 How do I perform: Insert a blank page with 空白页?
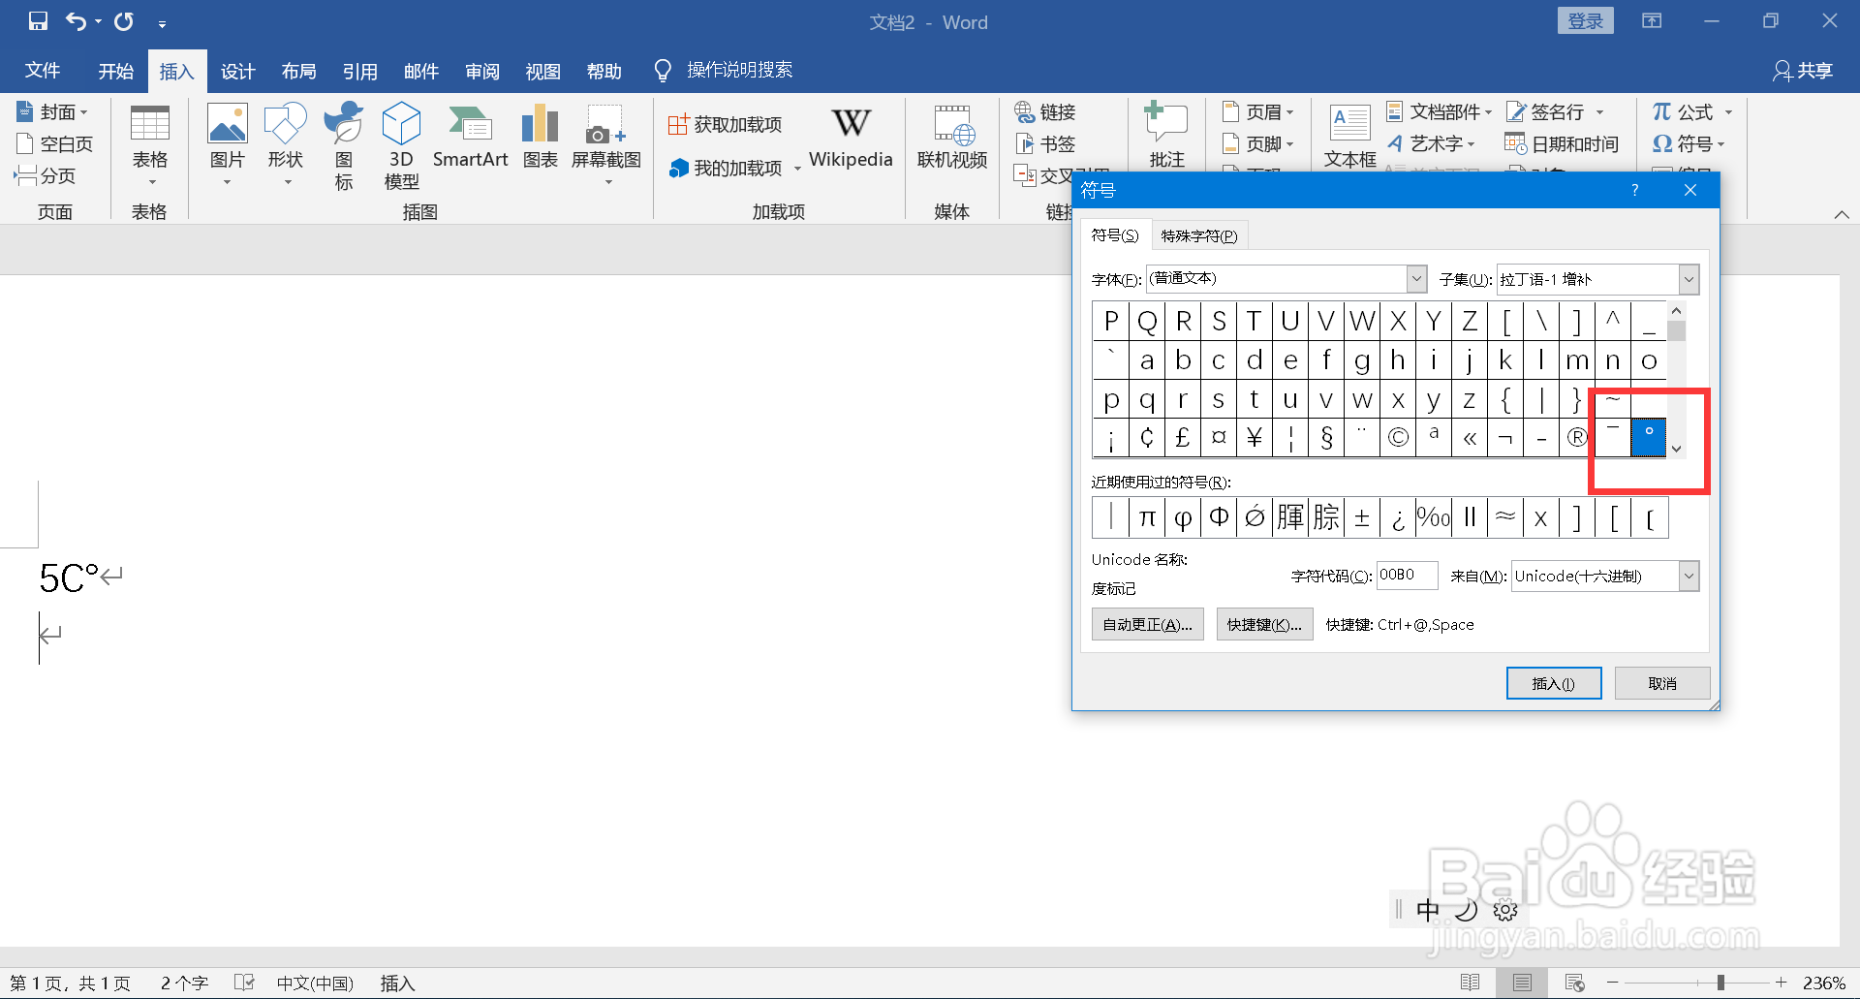[56, 144]
